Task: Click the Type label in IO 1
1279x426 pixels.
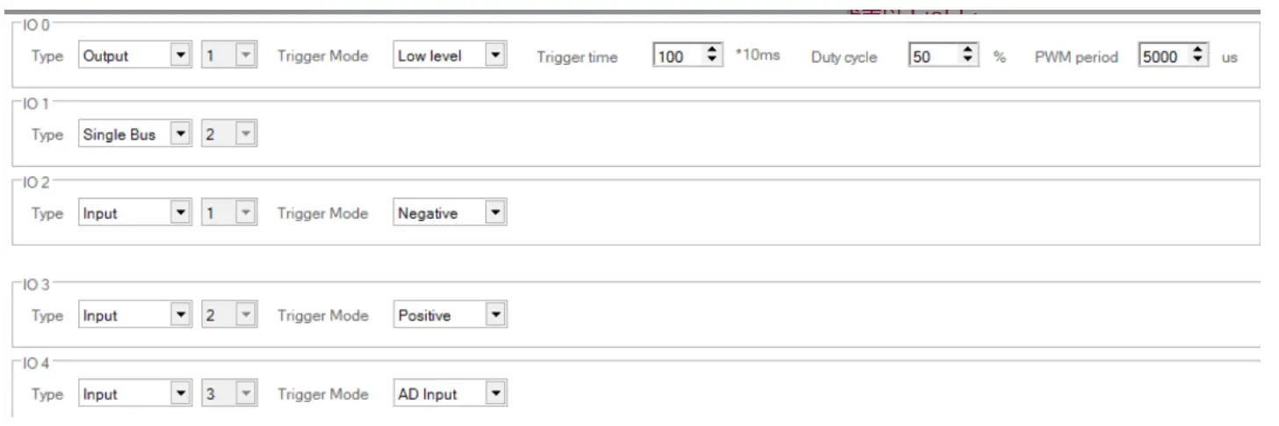Action: point(47,134)
